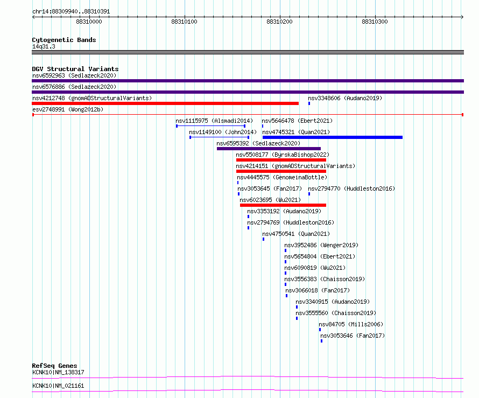The width and height of the screenshot is (479, 398).
Task: Open nsv3348606 (Audano2019) variant label
Action: point(345,98)
